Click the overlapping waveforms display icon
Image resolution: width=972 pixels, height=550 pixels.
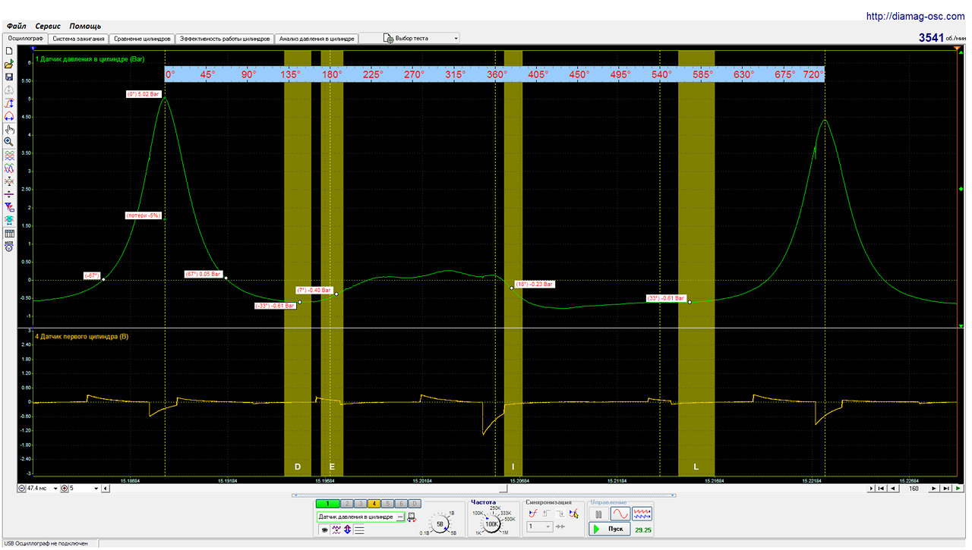(9, 168)
